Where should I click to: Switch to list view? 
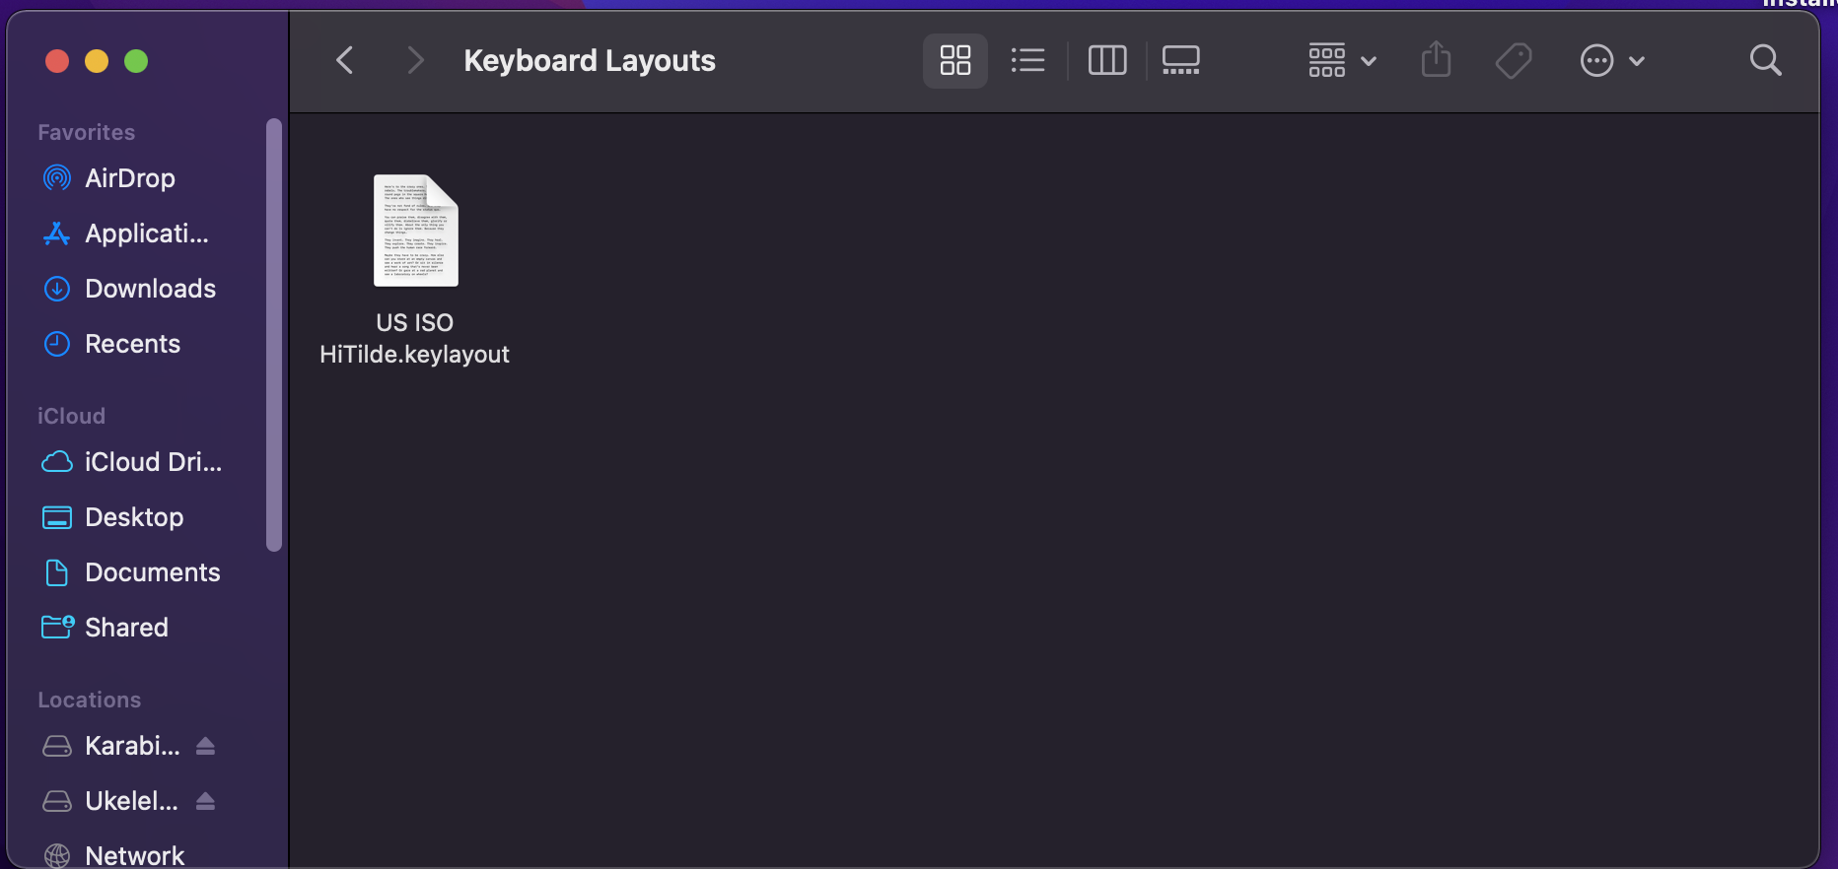point(1027,61)
